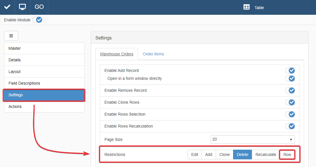Open the Page Size dropdown

point(252,139)
